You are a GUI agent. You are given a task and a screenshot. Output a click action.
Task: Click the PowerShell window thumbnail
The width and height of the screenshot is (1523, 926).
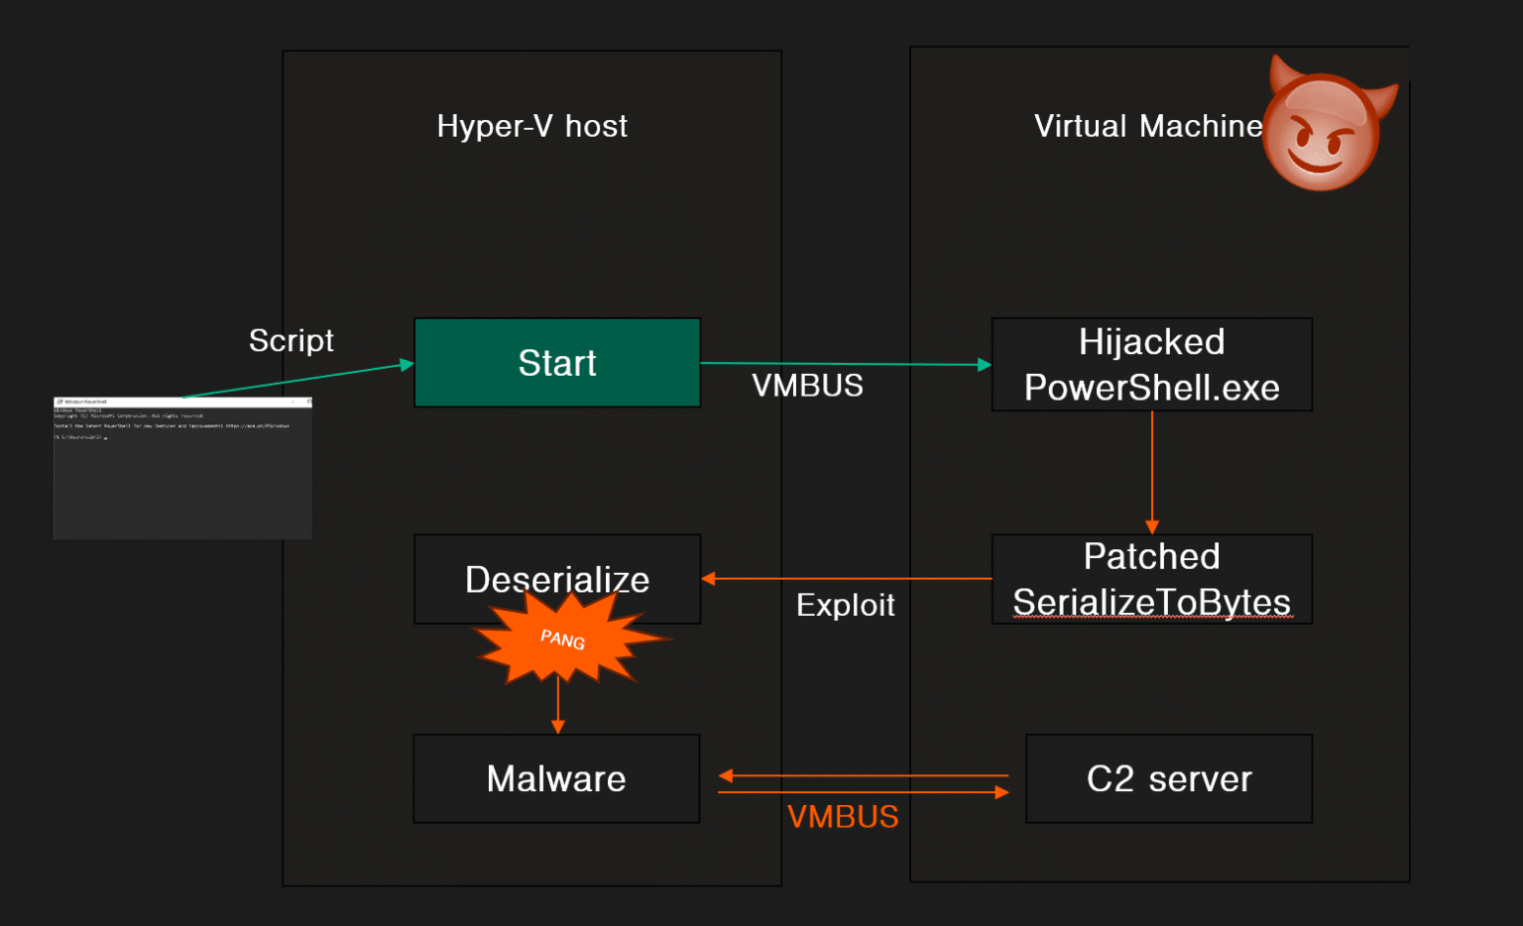[181, 466]
